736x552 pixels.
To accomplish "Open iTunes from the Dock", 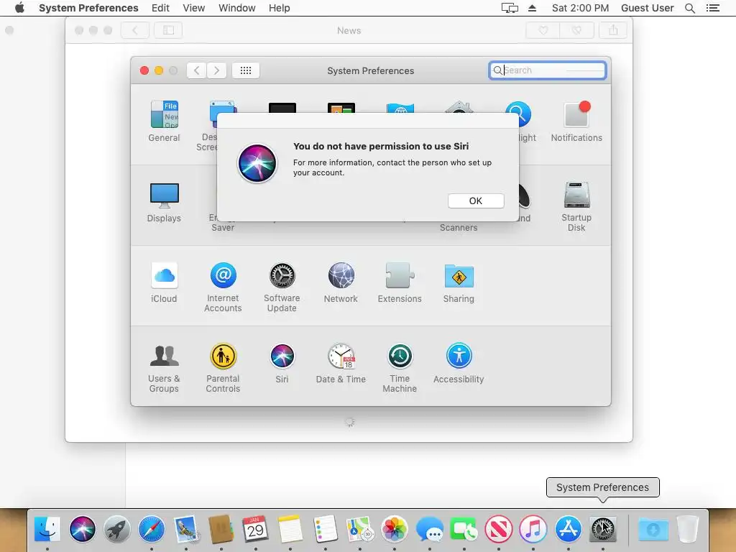I will (533, 529).
